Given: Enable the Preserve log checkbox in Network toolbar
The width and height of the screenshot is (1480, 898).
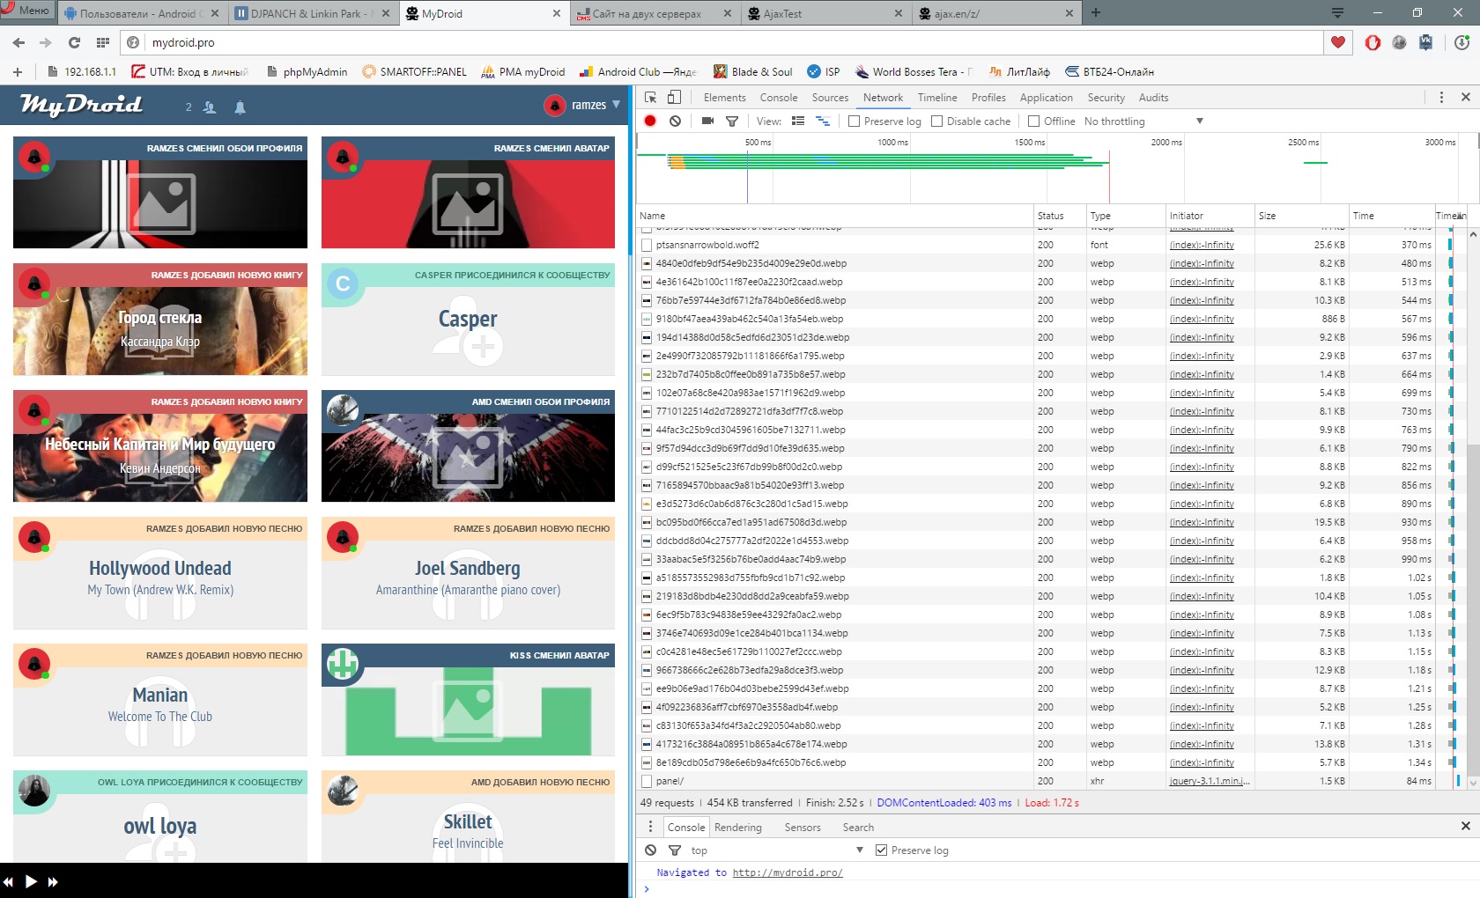Looking at the screenshot, I should tap(854, 121).
